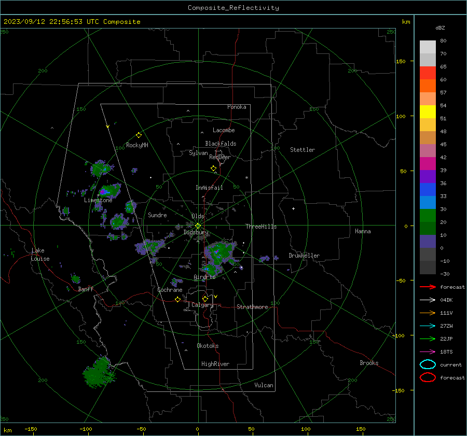Viewport: 467px width, 436px height.
Task: Click the Strathmore city label
Action: [252, 307]
